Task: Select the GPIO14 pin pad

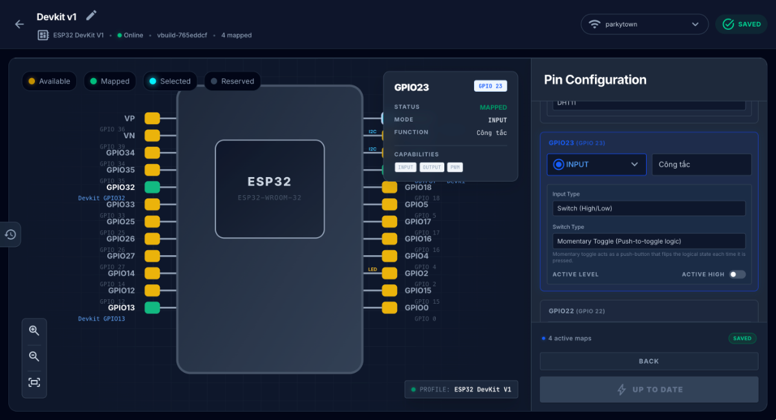Action: [152, 273]
